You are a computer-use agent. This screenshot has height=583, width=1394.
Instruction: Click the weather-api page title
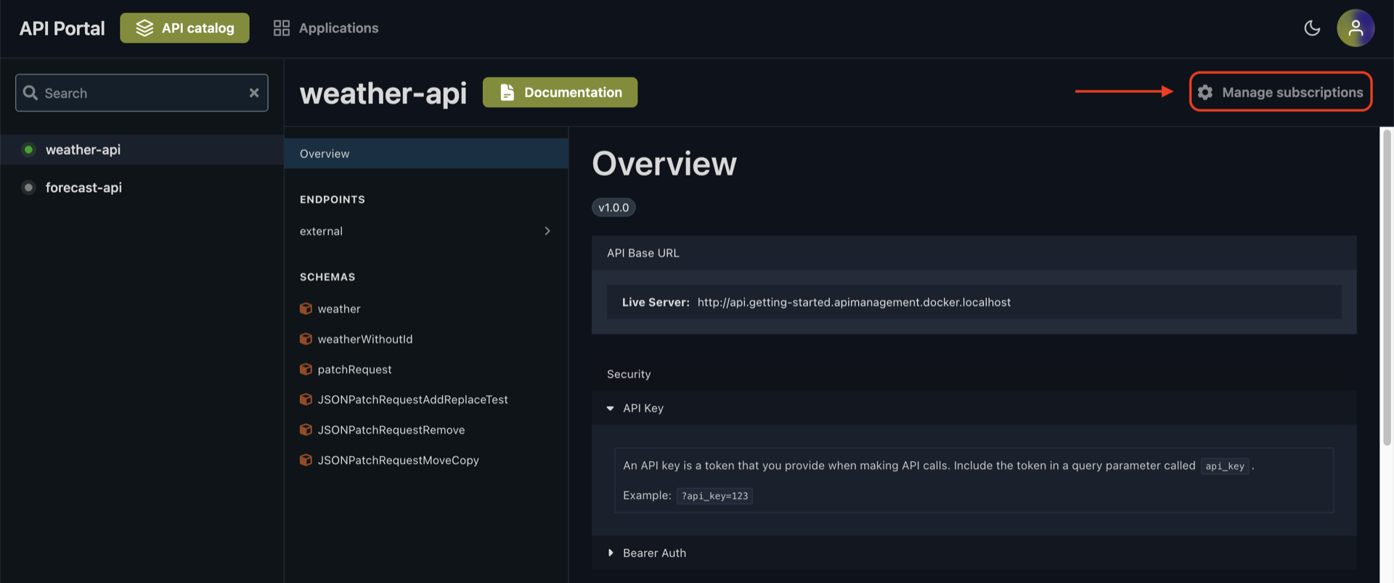point(383,93)
